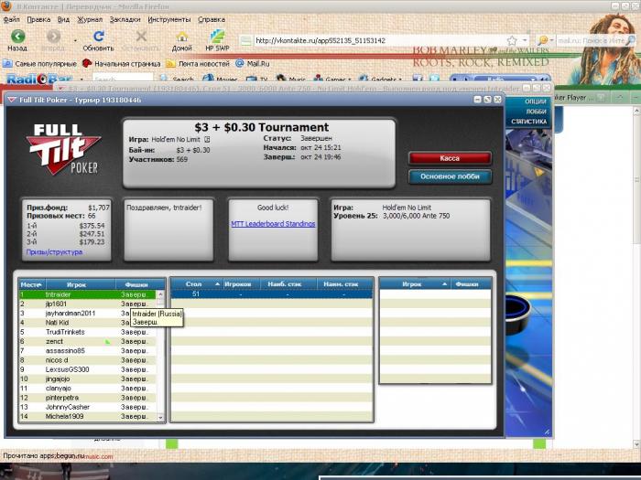Viewport: 641px width, 480px height.
Task: Sort by left Фишки column header
Action: (x=140, y=284)
